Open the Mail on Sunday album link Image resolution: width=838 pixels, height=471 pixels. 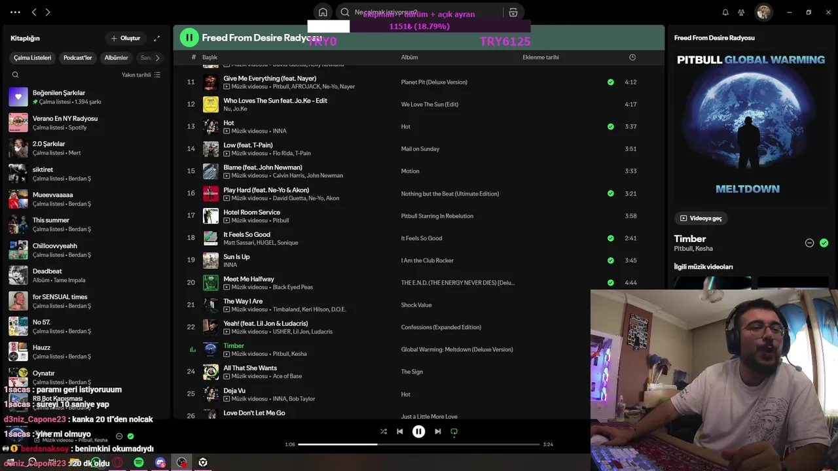(x=420, y=148)
